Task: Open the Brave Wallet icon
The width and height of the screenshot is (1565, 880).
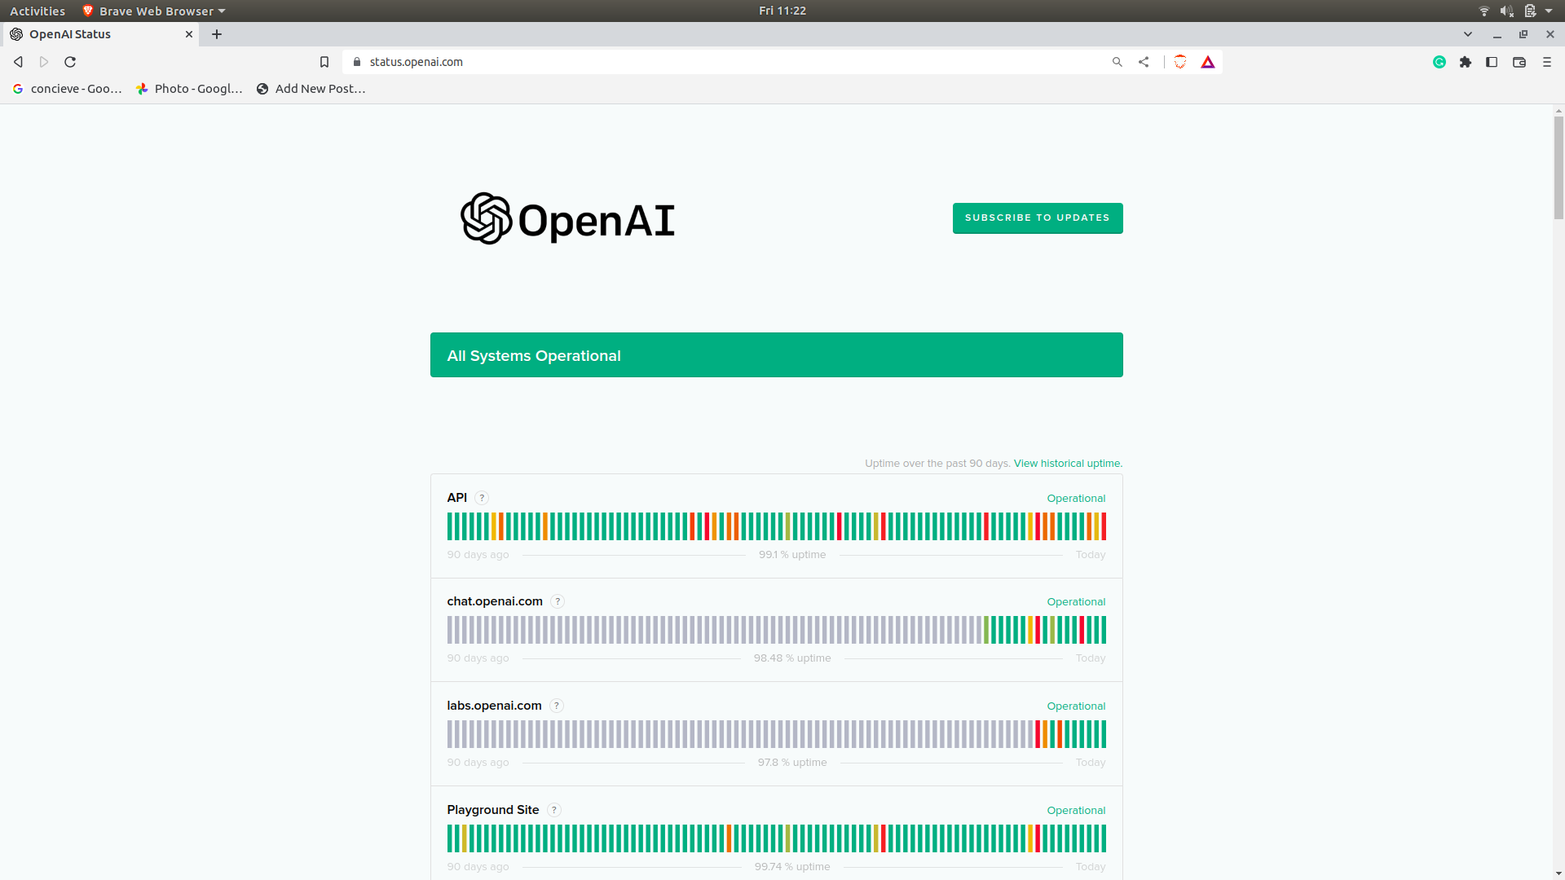Action: [x=1519, y=62]
